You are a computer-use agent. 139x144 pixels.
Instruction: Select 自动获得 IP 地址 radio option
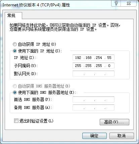coord(15,44)
